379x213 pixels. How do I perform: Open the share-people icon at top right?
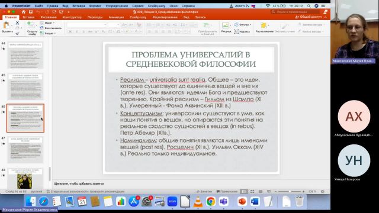326,12
